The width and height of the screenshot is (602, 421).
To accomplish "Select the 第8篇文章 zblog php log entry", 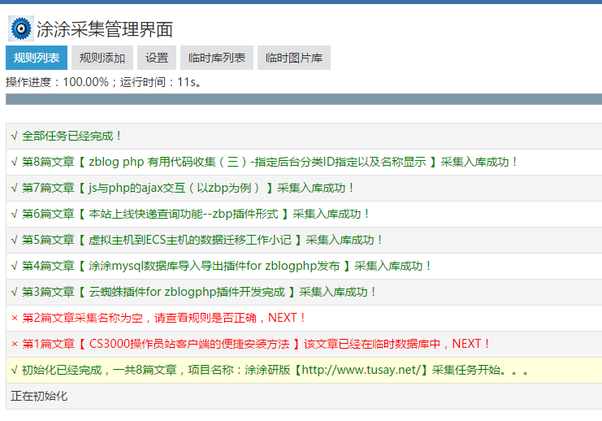I will click(x=304, y=162).
